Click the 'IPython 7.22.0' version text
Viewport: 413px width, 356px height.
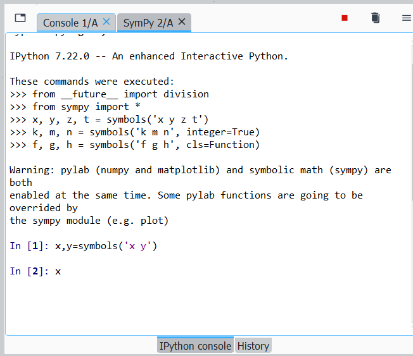[x=49, y=56]
